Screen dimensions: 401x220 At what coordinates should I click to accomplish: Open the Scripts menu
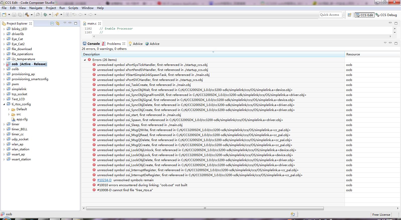click(73, 8)
